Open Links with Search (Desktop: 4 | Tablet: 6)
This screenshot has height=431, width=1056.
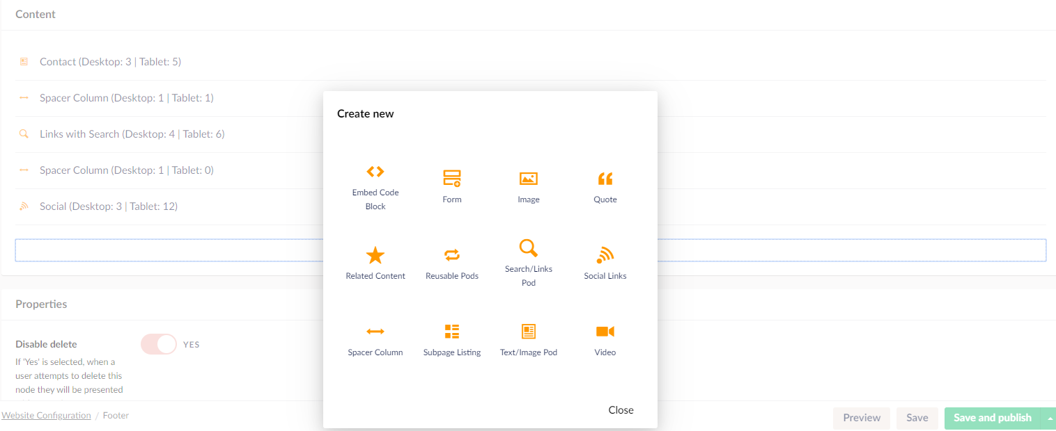[132, 134]
